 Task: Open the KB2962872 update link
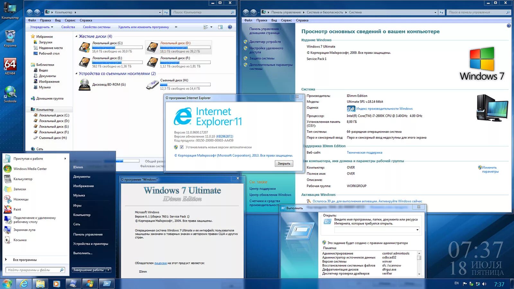click(225, 136)
